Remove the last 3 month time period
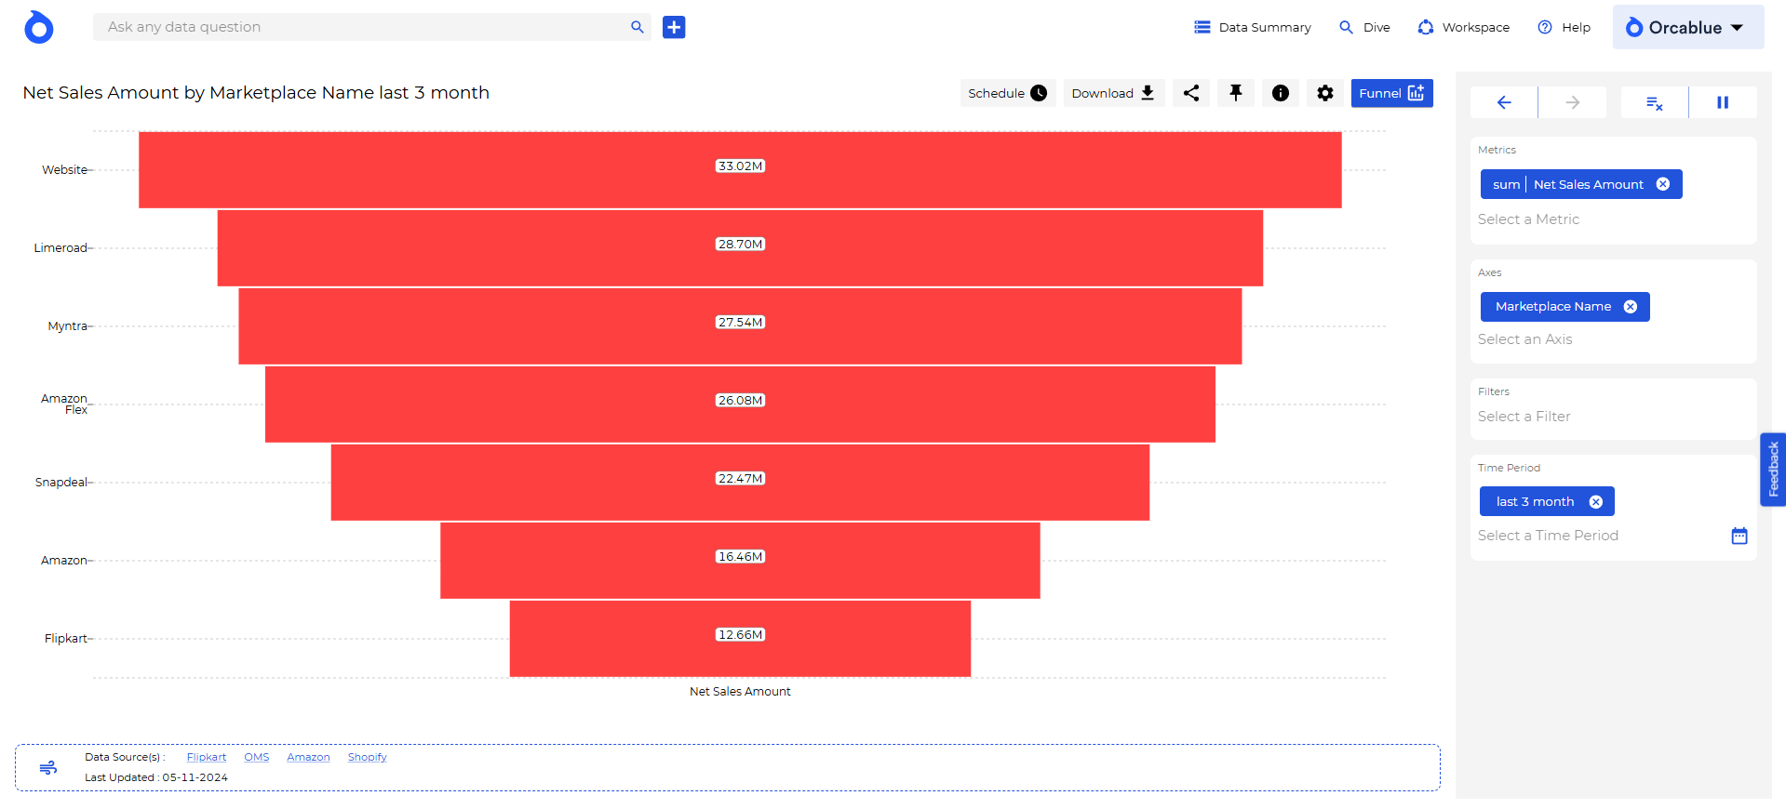 pos(1596,502)
